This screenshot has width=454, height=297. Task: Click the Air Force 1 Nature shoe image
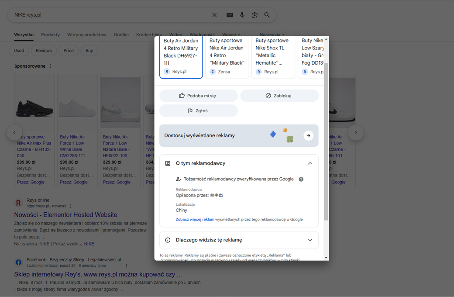click(x=120, y=103)
